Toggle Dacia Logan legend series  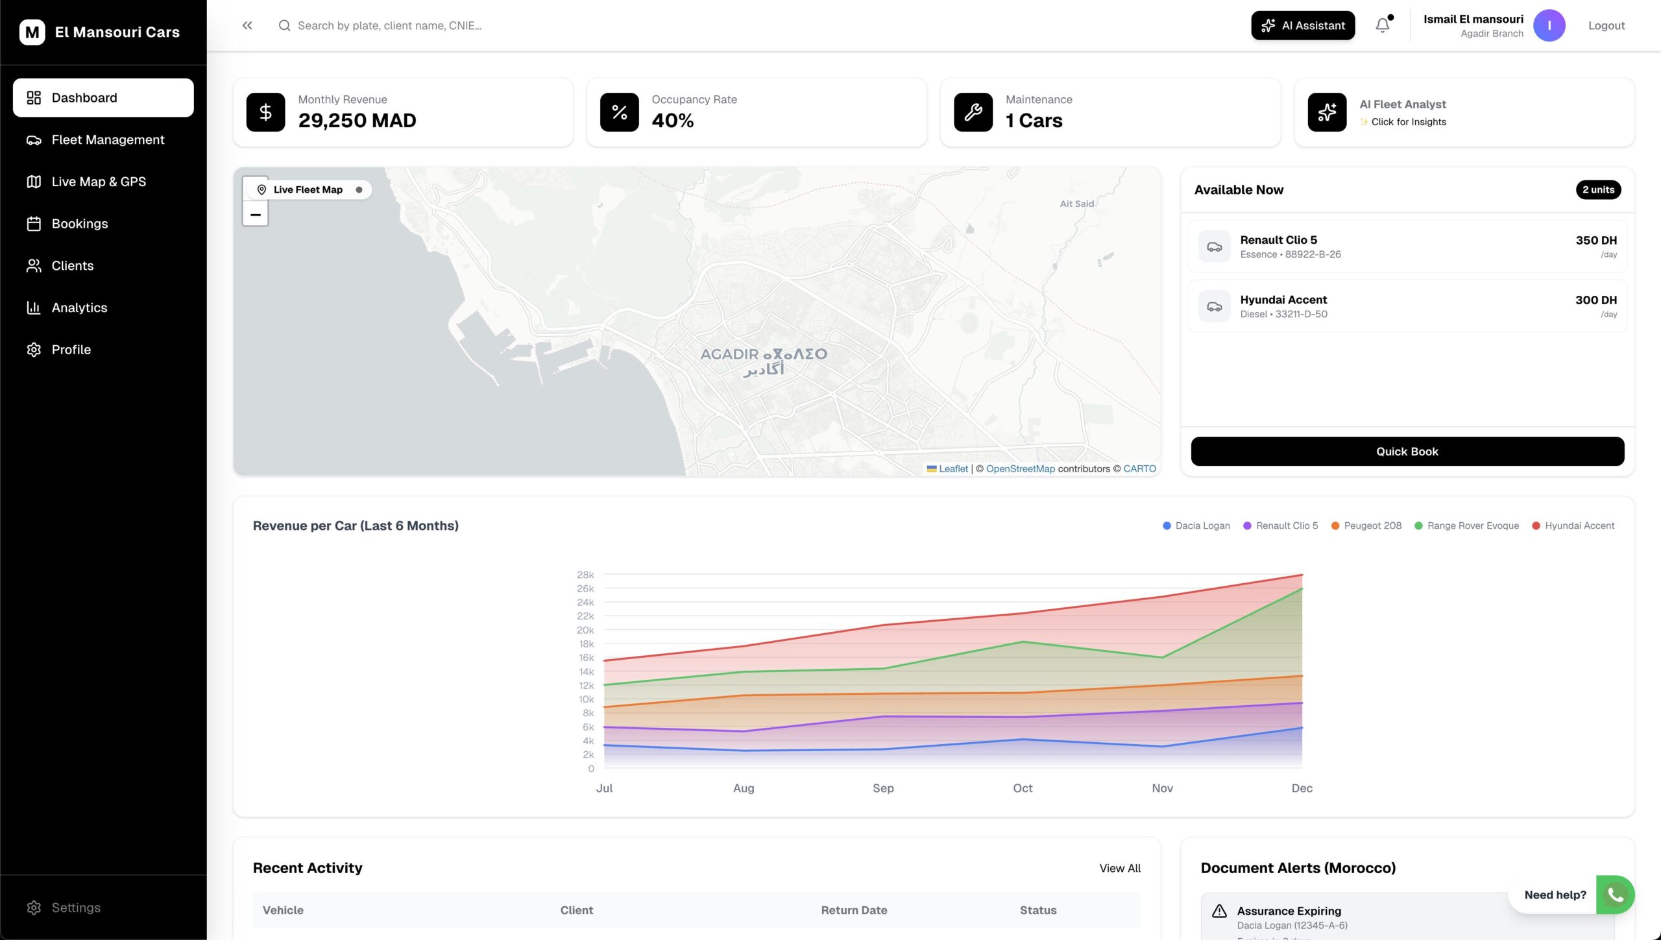click(1196, 525)
